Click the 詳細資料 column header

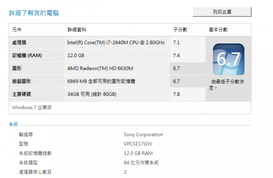(77, 30)
